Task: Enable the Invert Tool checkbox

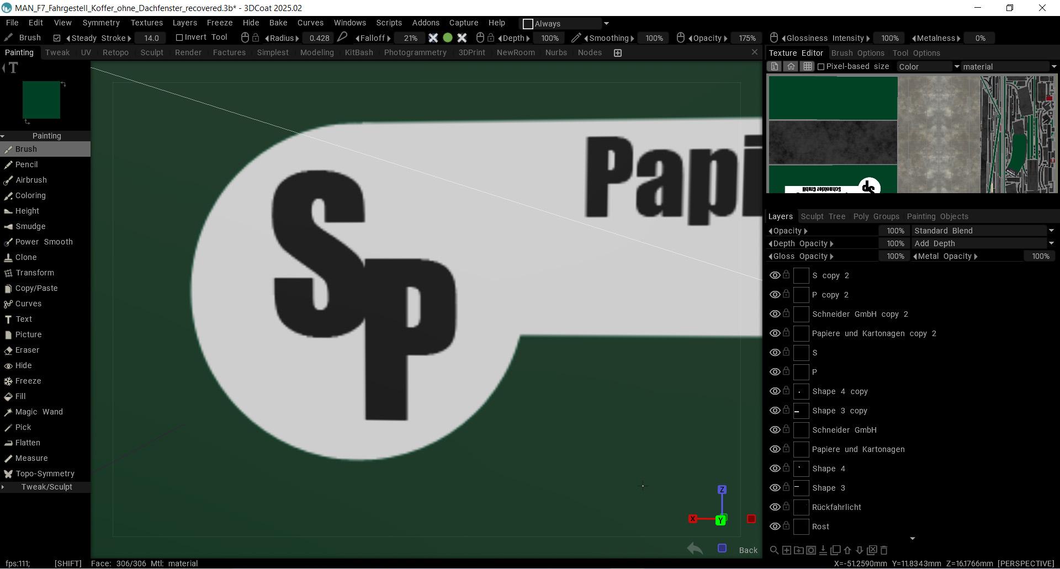Action: pyautogui.click(x=179, y=38)
